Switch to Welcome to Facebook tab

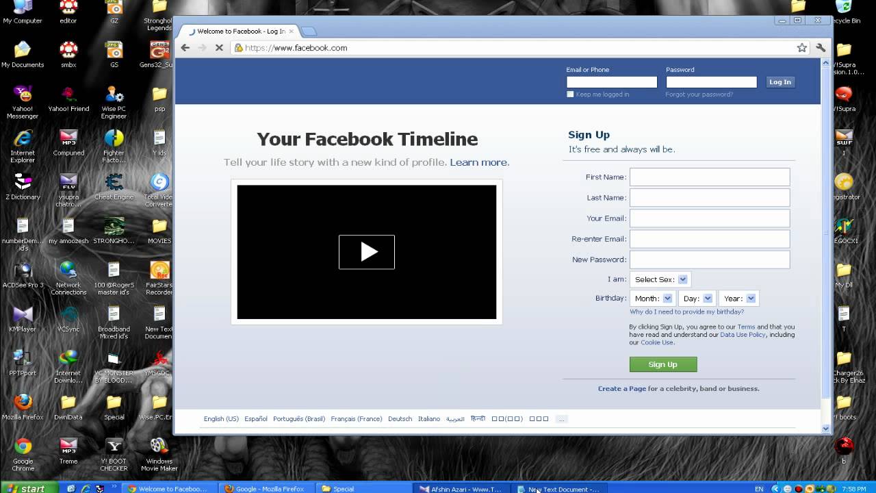tap(241, 31)
